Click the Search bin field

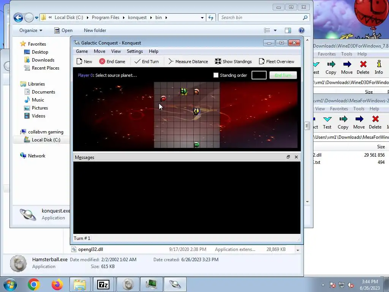pos(264,17)
